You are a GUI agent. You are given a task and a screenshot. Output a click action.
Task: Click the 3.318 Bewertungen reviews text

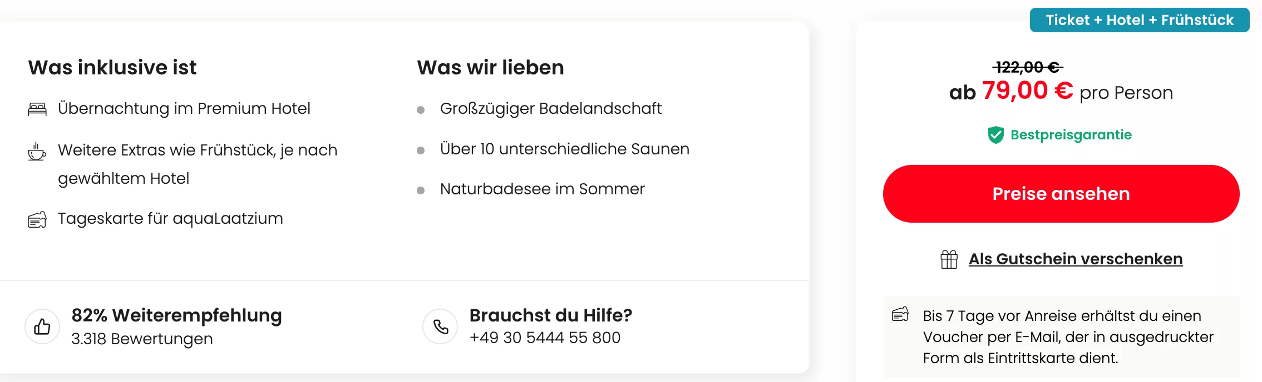[x=142, y=339]
